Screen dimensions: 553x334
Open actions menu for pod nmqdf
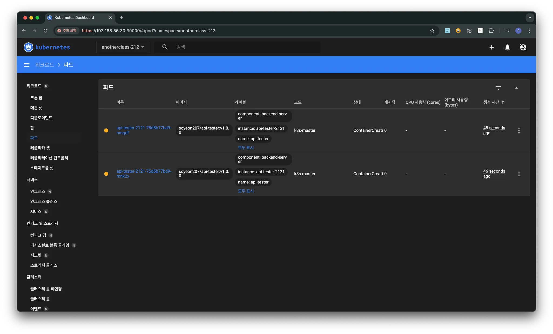point(519,131)
